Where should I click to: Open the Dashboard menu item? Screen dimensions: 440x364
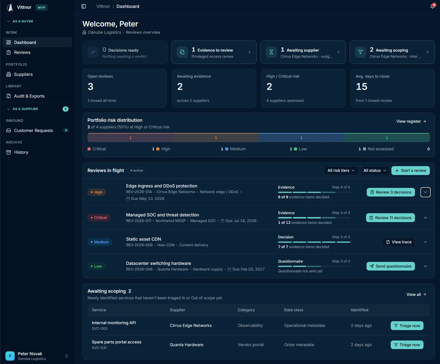tap(37, 42)
